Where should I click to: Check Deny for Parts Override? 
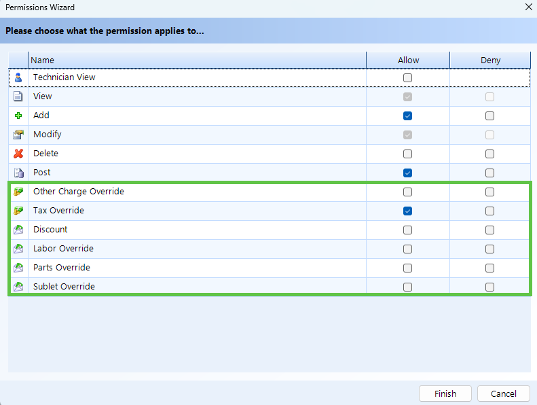point(489,268)
